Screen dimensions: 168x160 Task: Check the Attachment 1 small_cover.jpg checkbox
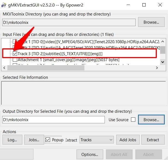(15, 60)
